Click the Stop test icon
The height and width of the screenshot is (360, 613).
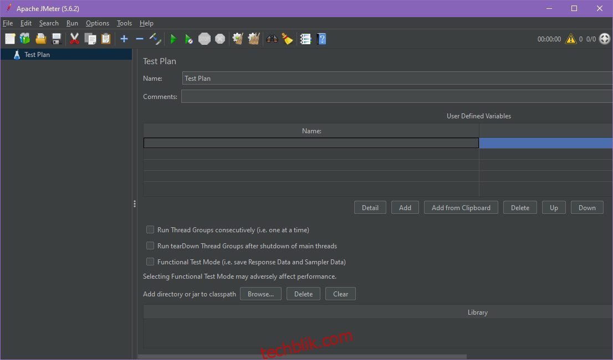[205, 39]
